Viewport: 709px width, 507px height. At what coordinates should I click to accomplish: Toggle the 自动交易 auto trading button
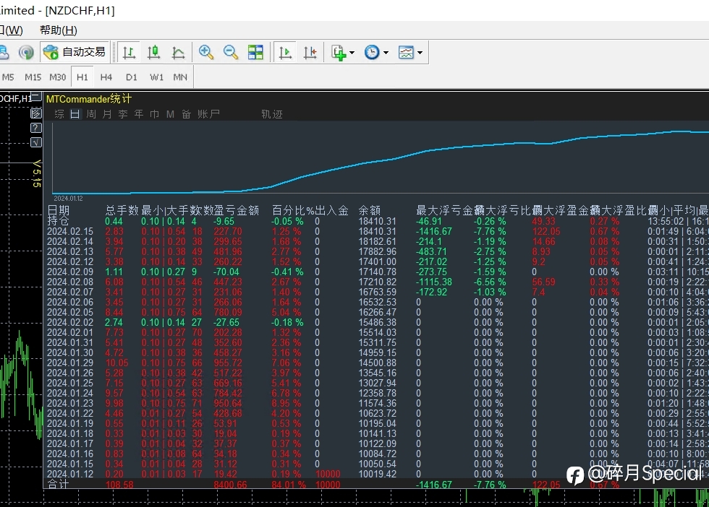[x=75, y=53]
